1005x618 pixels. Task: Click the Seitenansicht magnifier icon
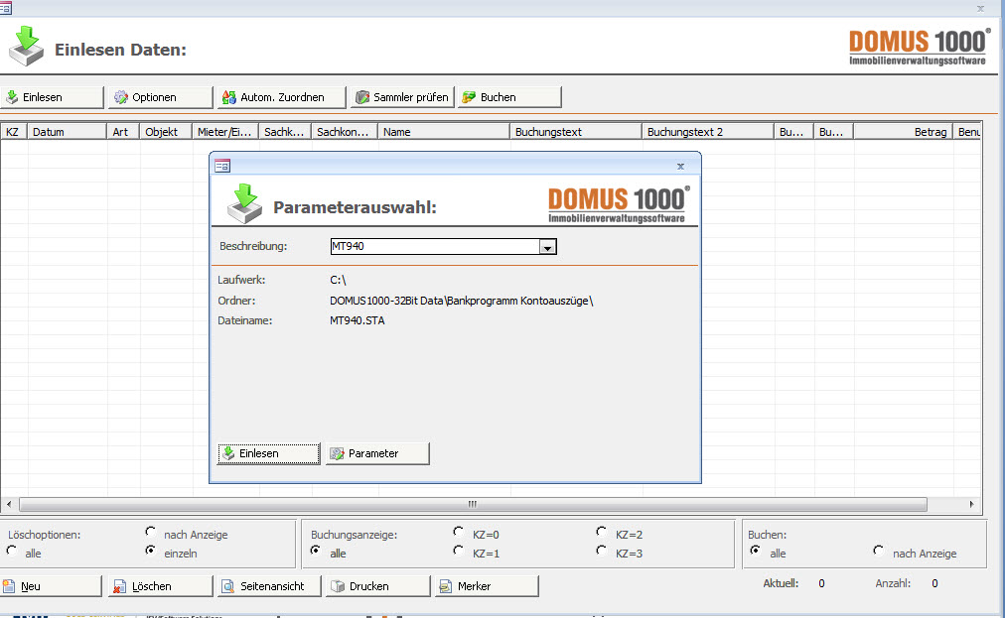tap(228, 586)
